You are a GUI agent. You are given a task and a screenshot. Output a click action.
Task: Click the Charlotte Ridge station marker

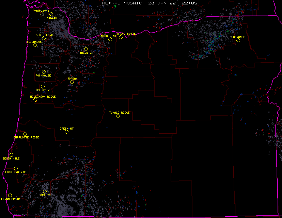point(25,134)
